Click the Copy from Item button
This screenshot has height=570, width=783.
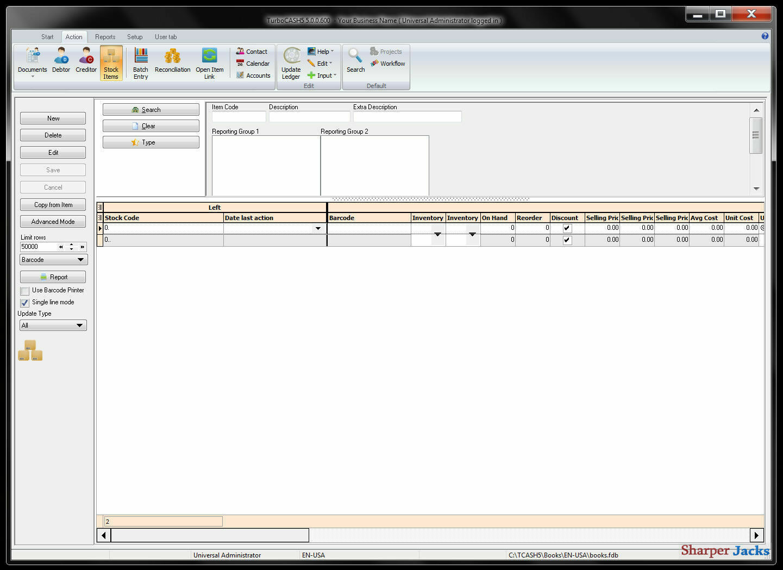point(53,205)
